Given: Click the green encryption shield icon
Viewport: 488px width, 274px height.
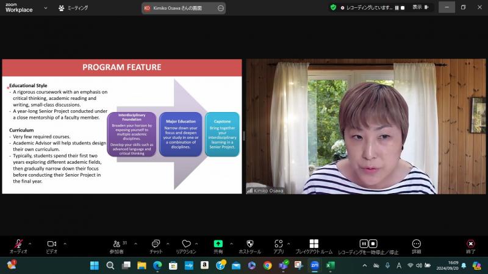Looking at the screenshot, I should click(x=333, y=7).
